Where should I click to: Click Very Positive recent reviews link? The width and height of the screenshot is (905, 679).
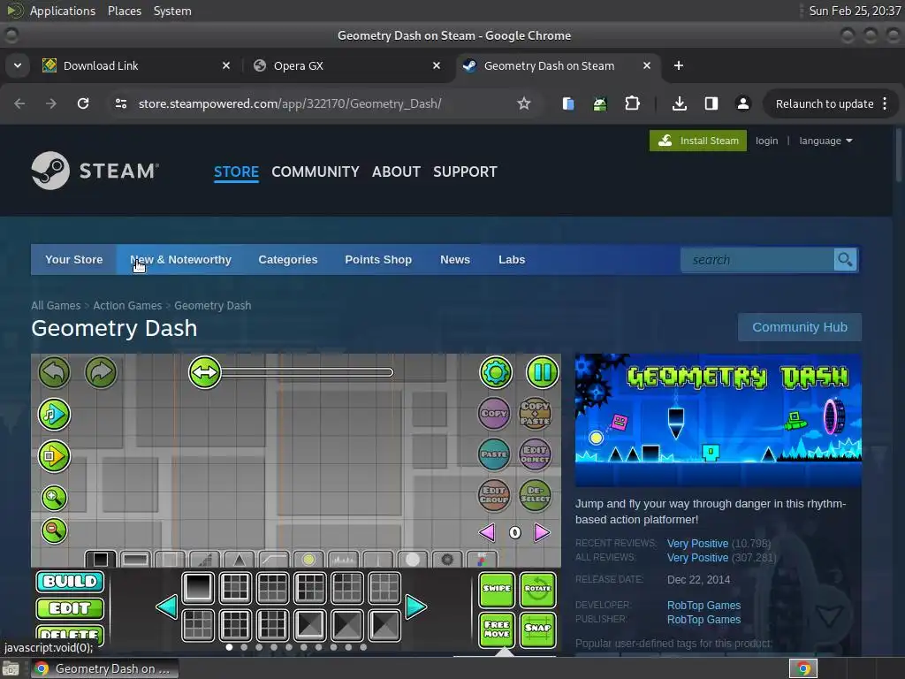pyautogui.click(x=697, y=544)
